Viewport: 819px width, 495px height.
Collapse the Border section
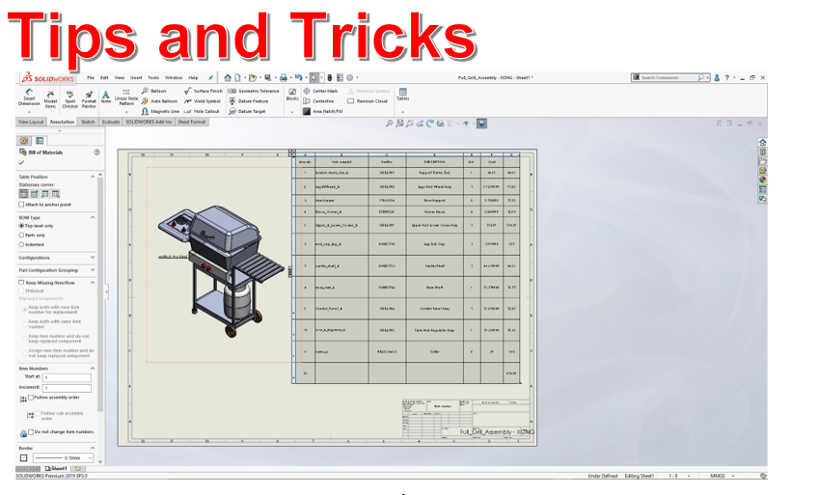click(93, 448)
